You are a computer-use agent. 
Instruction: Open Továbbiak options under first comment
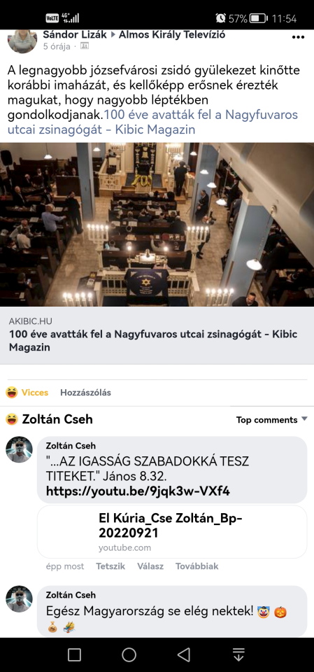[197, 566]
